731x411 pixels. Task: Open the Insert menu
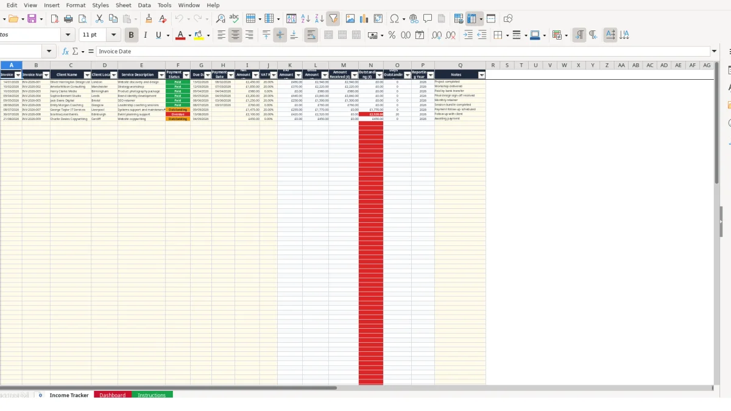coord(52,5)
